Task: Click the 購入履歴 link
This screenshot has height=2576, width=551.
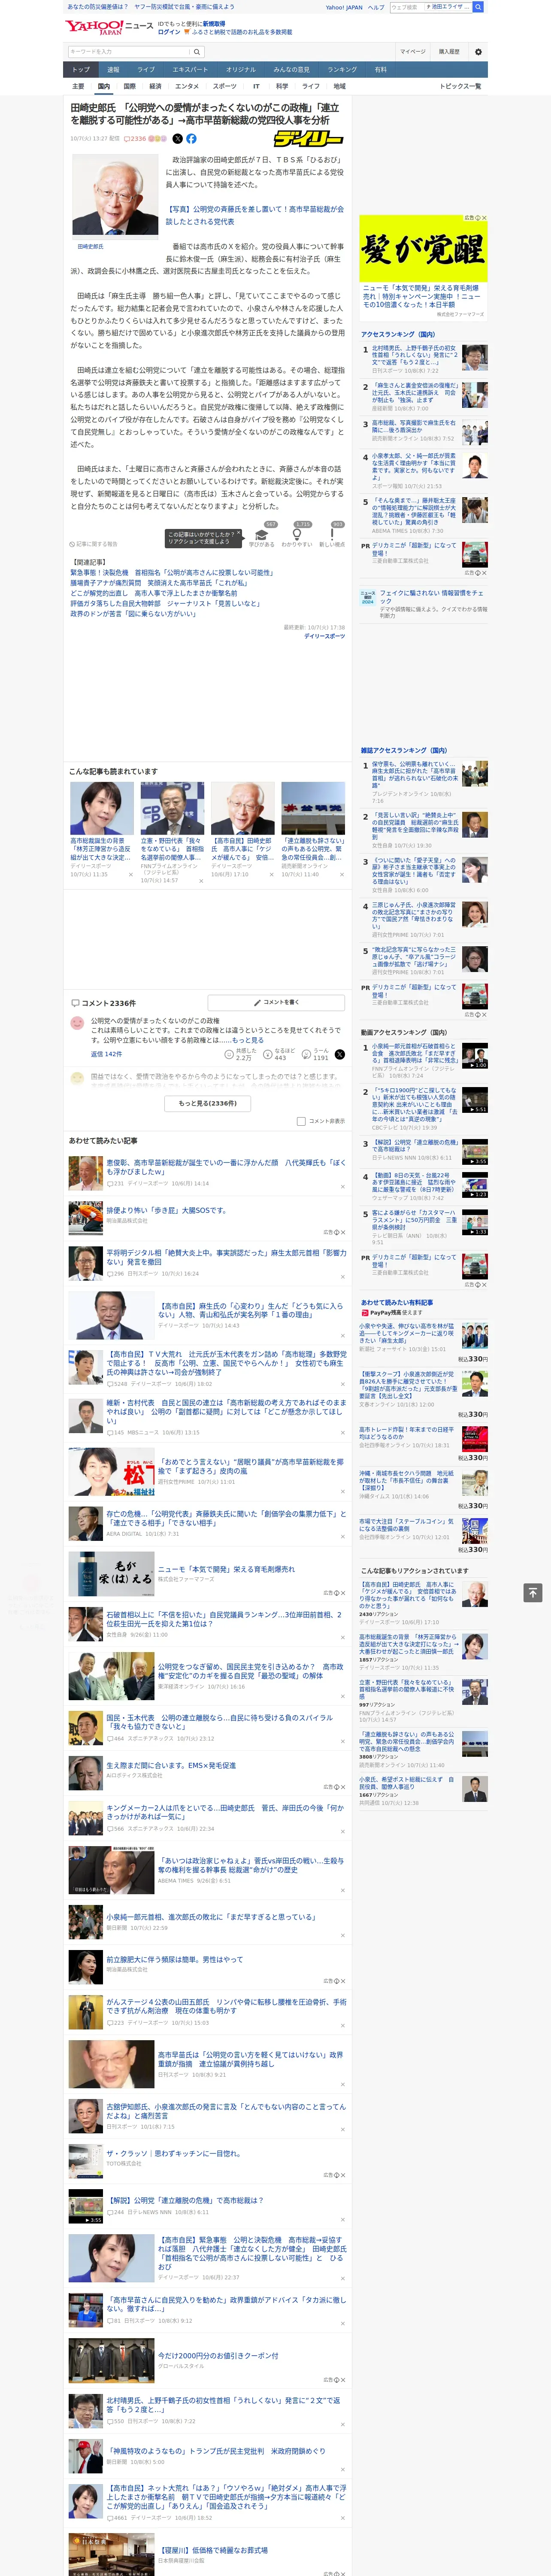Action: 449,52
